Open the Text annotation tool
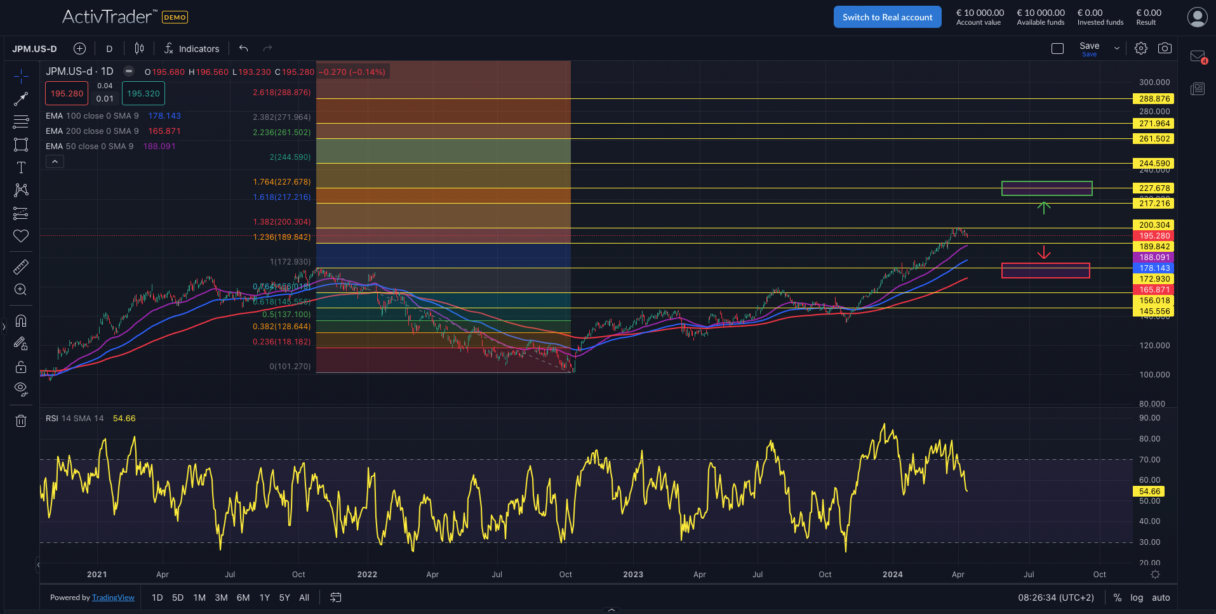This screenshot has width=1216, height=614. 21,167
